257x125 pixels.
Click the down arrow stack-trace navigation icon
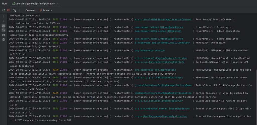[4, 21]
